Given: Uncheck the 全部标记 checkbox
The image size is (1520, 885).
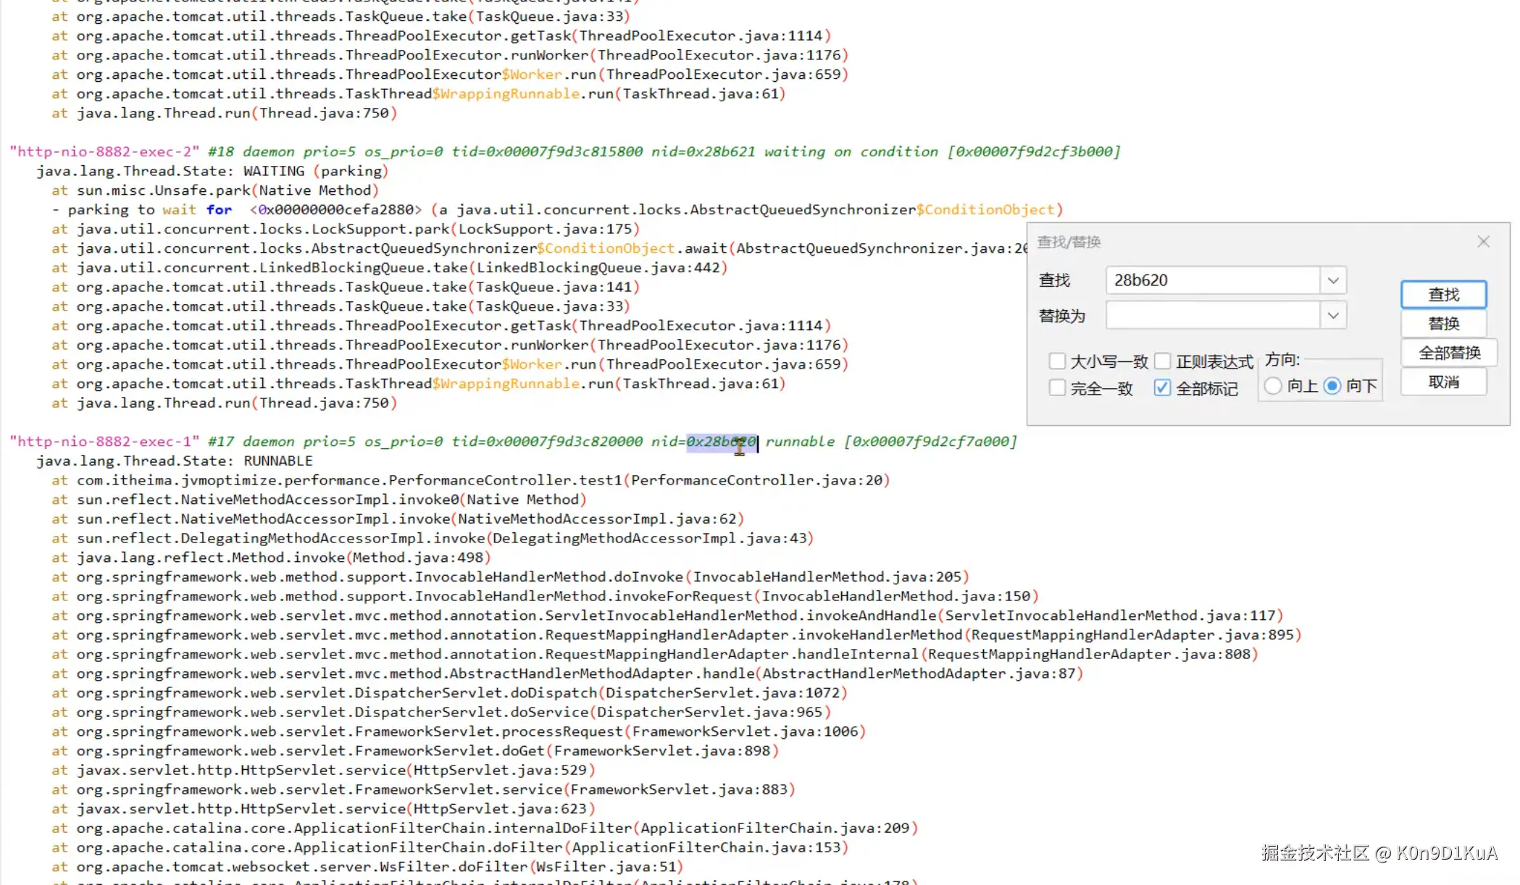Looking at the screenshot, I should point(1163,388).
